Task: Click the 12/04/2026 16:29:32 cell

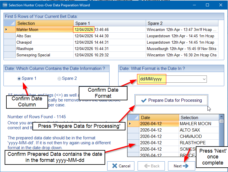Action: click(110, 55)
